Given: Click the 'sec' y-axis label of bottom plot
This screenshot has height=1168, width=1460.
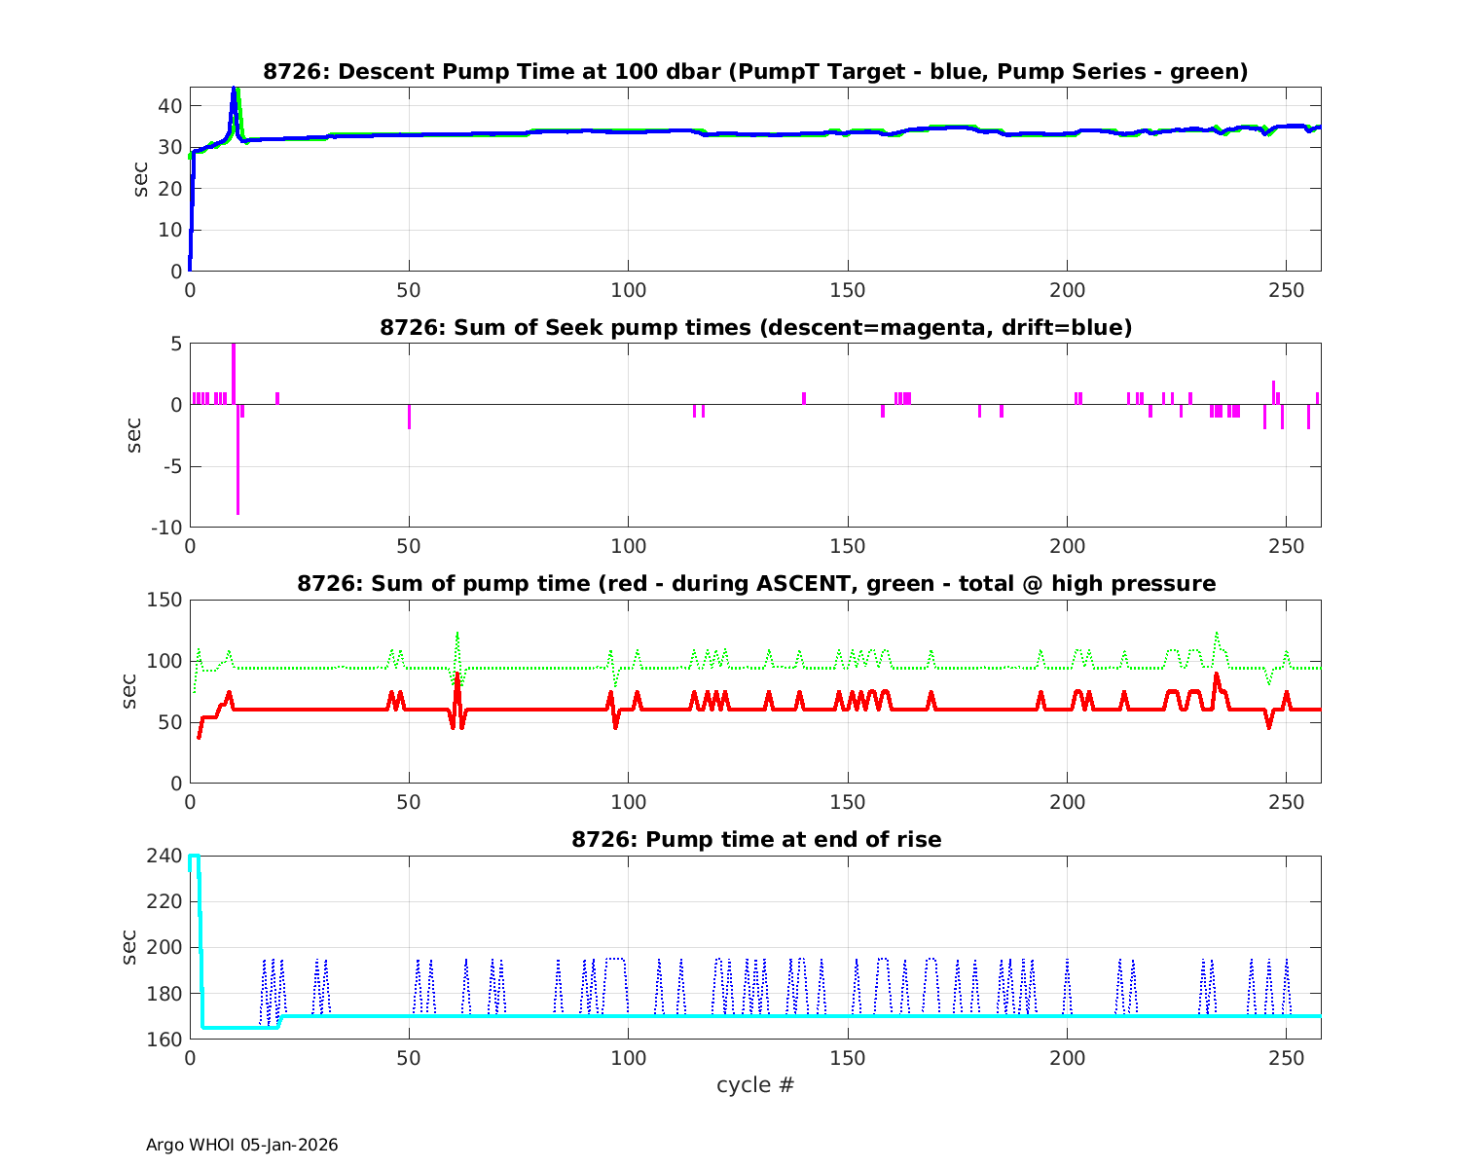Looking at the screenshot, I should [x=129, y=947].
